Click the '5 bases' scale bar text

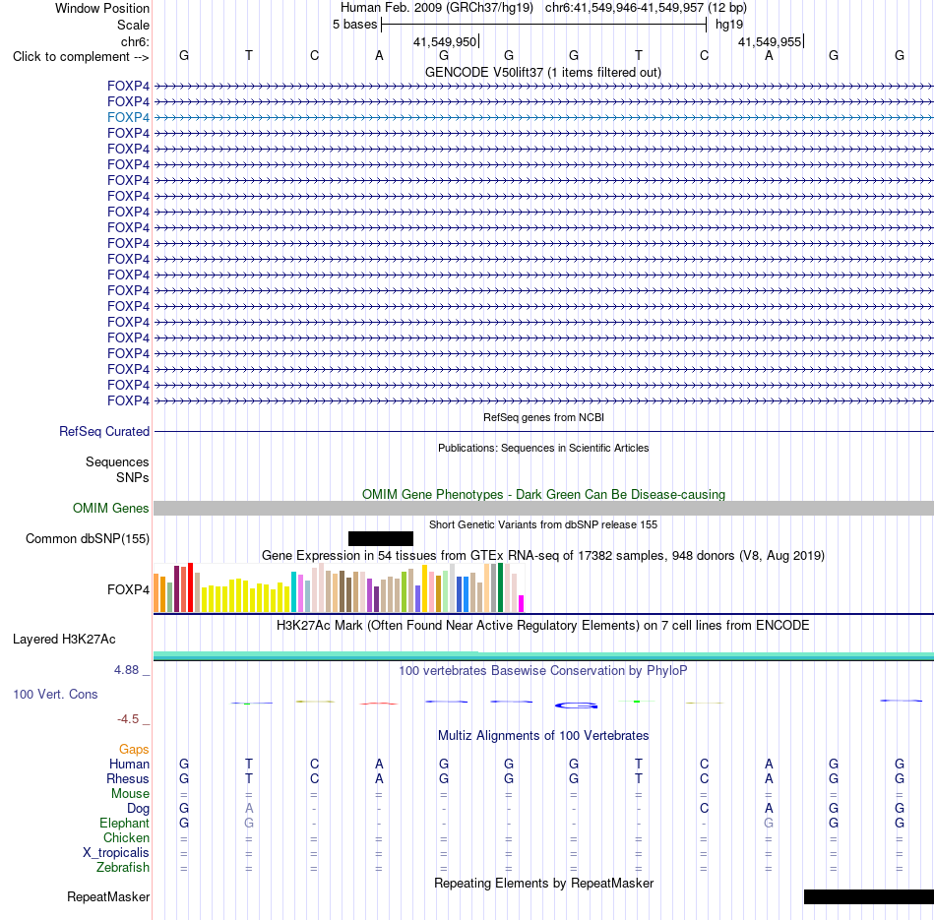coord(354,25)
